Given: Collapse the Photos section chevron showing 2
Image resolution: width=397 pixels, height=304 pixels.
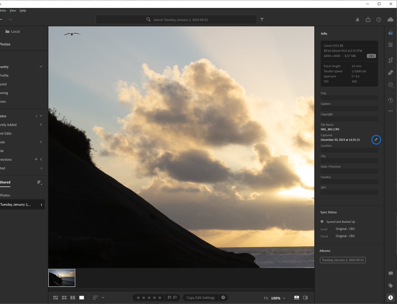Looking at the screenshot, I should pyautogui.click(x=41, y=116).
